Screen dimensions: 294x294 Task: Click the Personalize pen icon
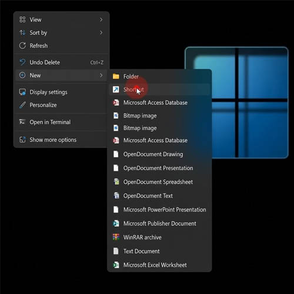click(x=22, y=105)
